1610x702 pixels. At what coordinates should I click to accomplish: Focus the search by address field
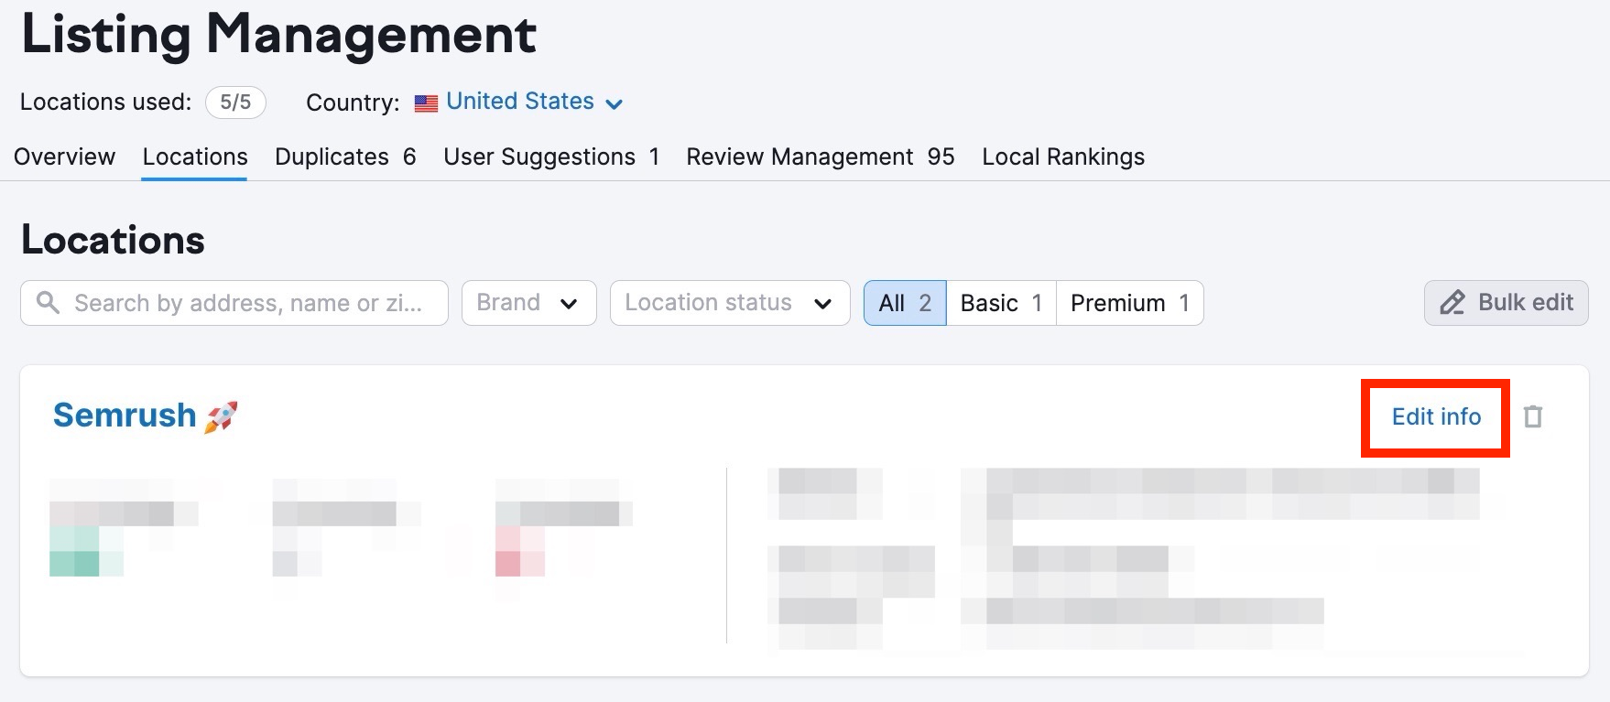[x=234, y=303]
